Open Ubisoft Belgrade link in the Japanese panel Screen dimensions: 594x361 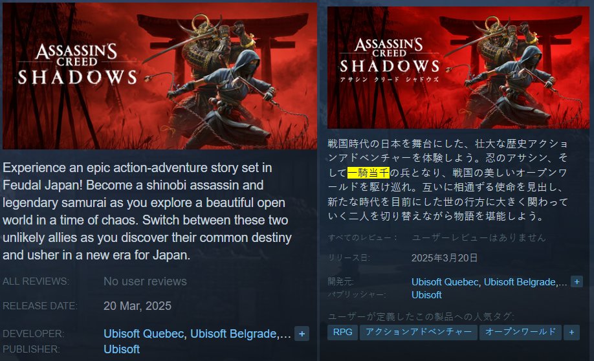520,282
